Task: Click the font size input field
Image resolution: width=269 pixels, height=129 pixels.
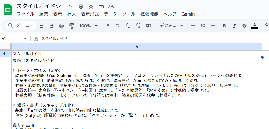Action: click(x=203, y=26)
